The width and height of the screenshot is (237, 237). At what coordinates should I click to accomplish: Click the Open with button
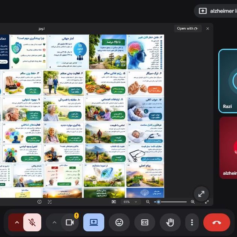[x=187, y=28]
